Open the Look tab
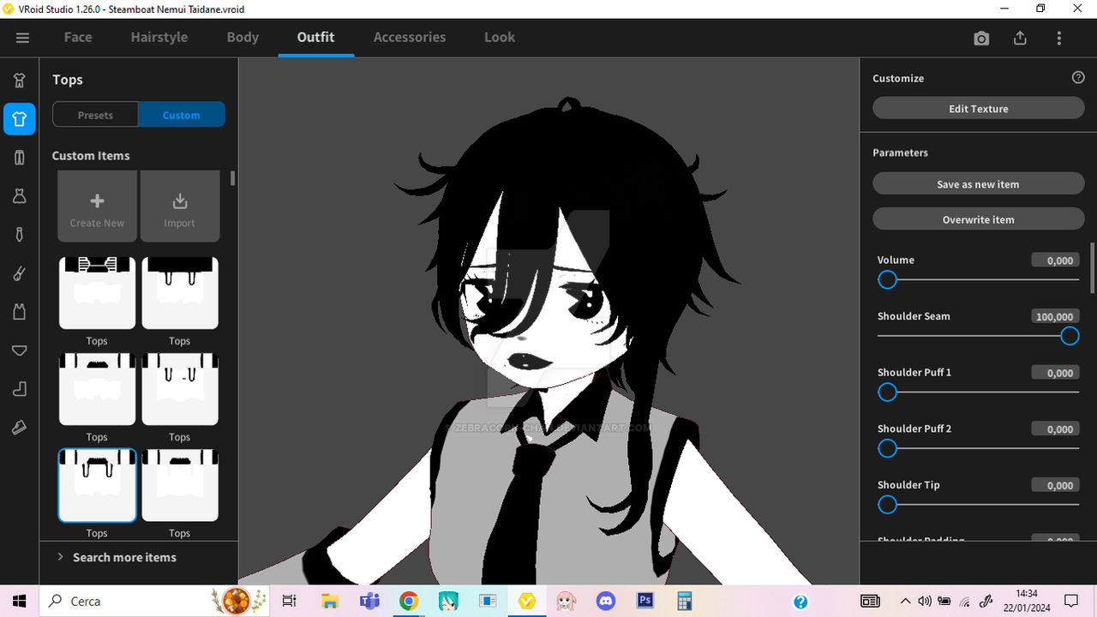The width and height of the screenshot is (1097, 617). pos(499,37)
